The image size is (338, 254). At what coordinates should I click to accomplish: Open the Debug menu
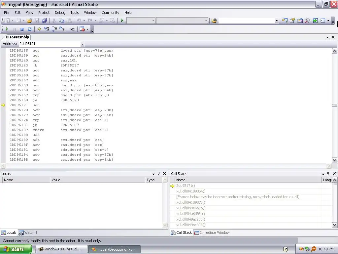[60, 13]
